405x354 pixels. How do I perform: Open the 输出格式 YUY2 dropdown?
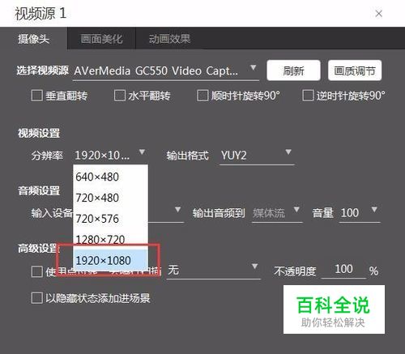pyautogui.click(x=257, y=156)
